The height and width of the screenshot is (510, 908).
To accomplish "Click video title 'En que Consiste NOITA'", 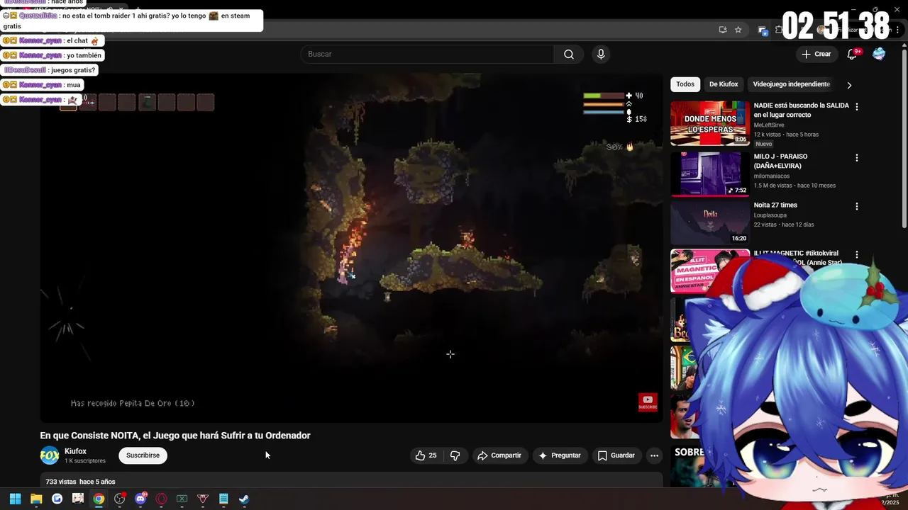I will (x=175, y=436).
